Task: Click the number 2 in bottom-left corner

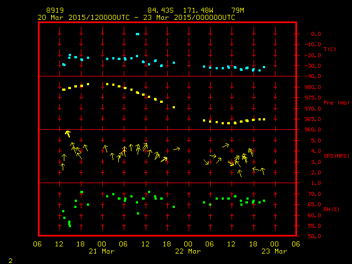Action: coord(10,259)
